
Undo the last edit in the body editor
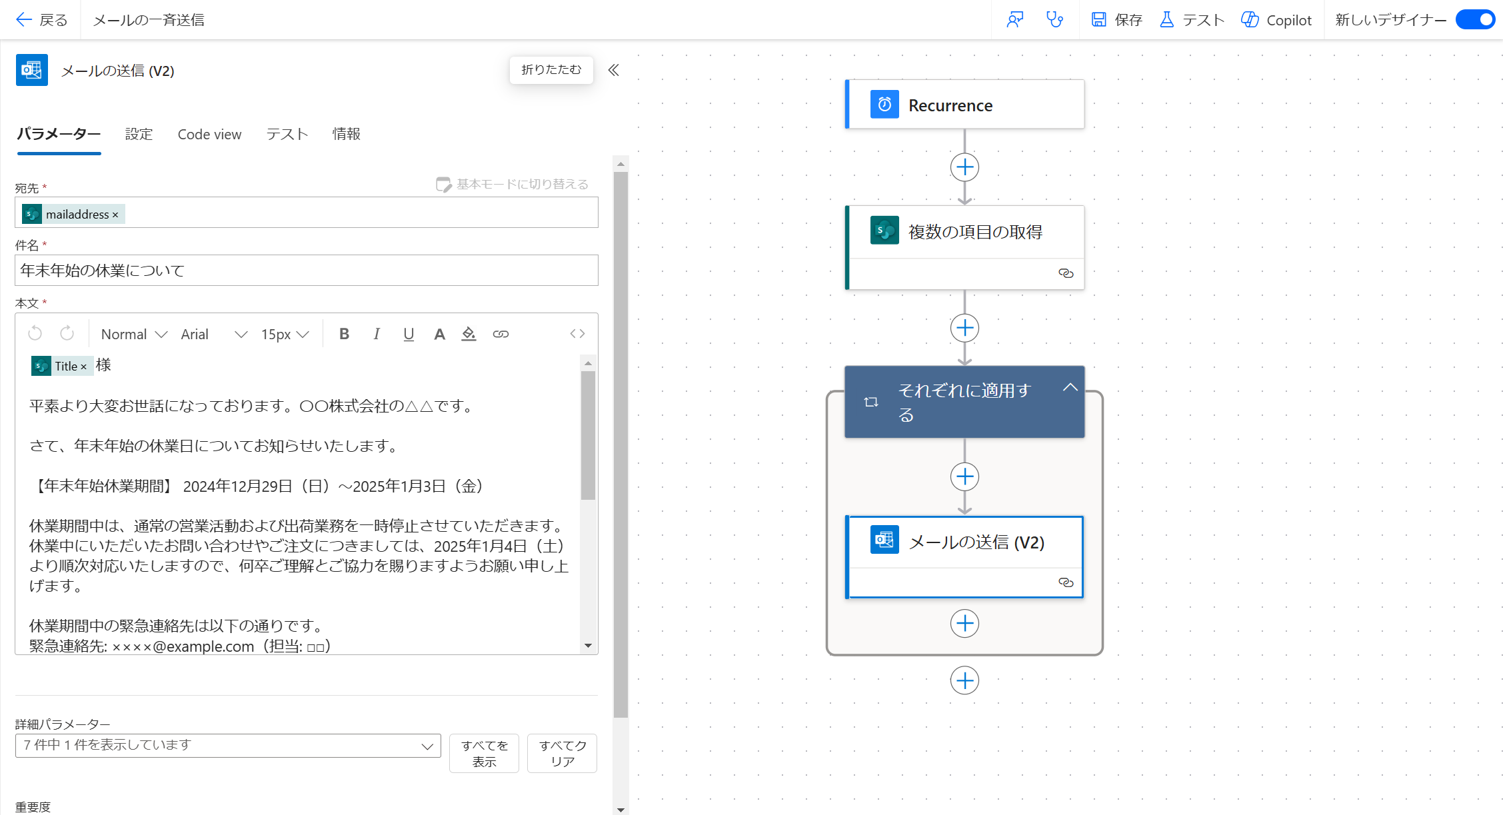35,333
